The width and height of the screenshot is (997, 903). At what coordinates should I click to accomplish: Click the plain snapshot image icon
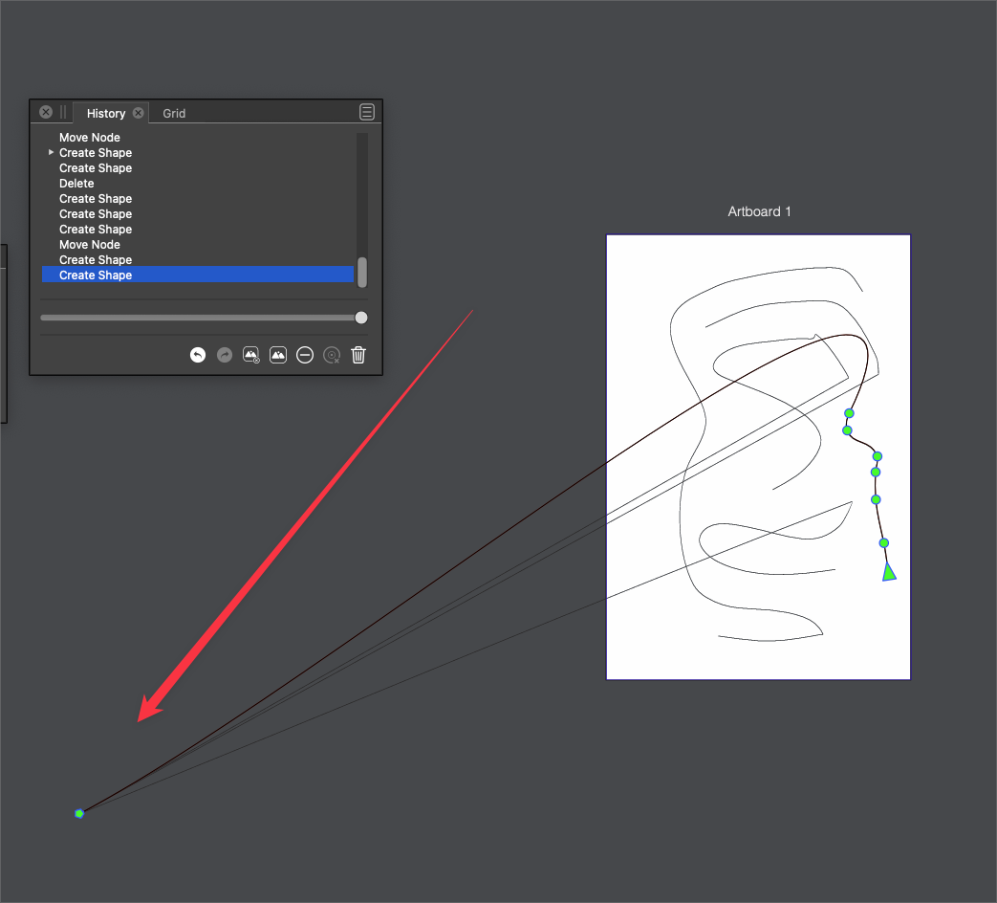(x=278, y=355)
